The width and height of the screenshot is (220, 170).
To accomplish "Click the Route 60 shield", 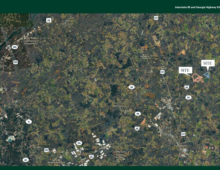I will click(25, 160).
